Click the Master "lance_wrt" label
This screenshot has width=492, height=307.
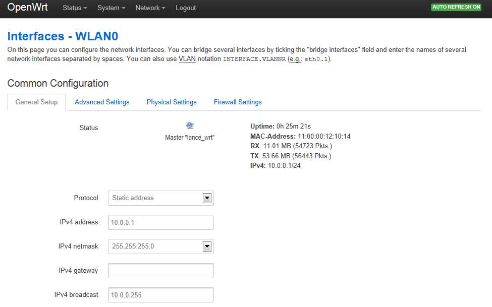(x=190, y=137)
